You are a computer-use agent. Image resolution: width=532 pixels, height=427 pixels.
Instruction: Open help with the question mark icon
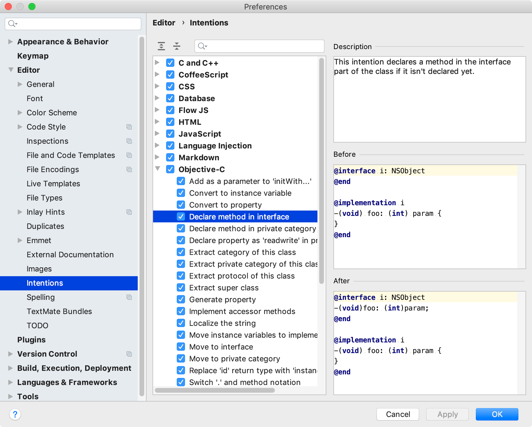point(15,414)
